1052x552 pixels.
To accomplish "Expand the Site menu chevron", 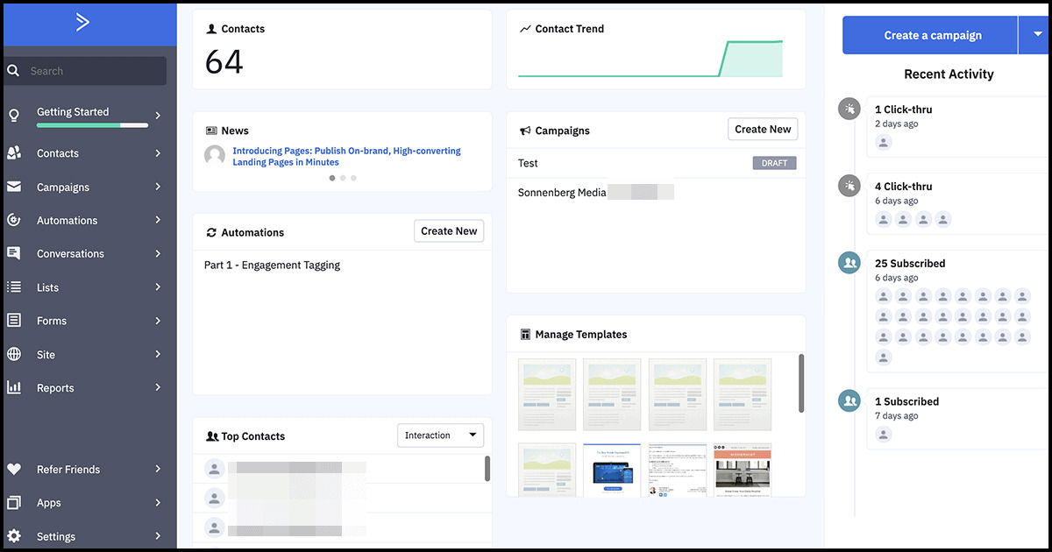I will click(x=159, y=354).
